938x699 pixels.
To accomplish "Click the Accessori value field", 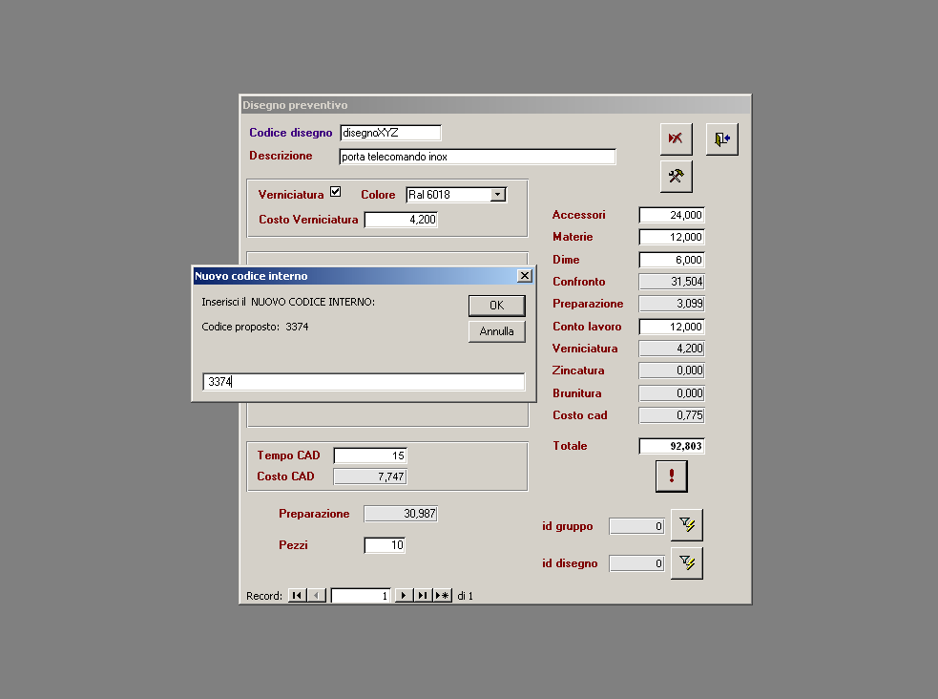I will pyautogui.click(x=672, y=215).
